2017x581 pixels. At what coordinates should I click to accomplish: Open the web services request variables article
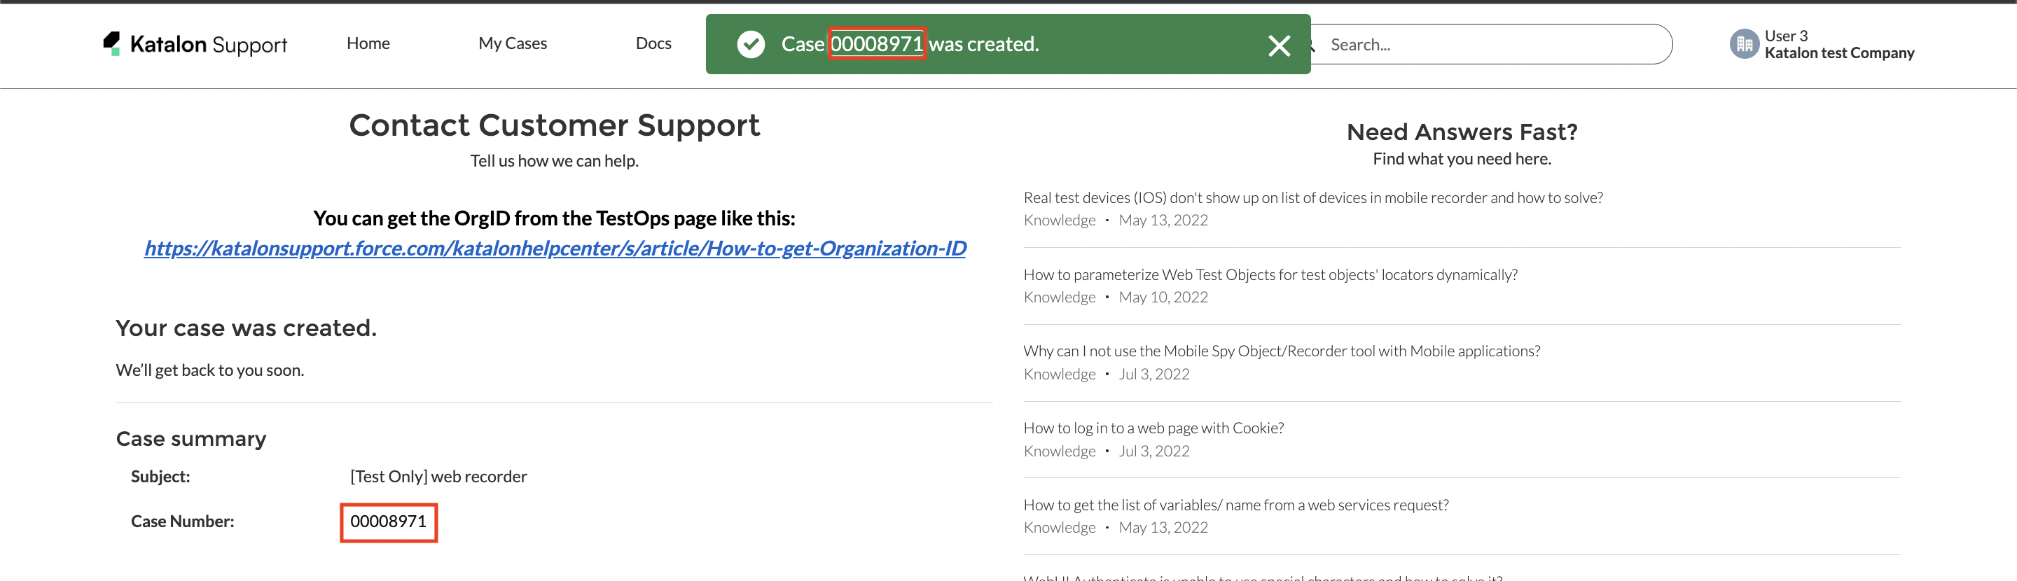click(x=1235, y=505)
